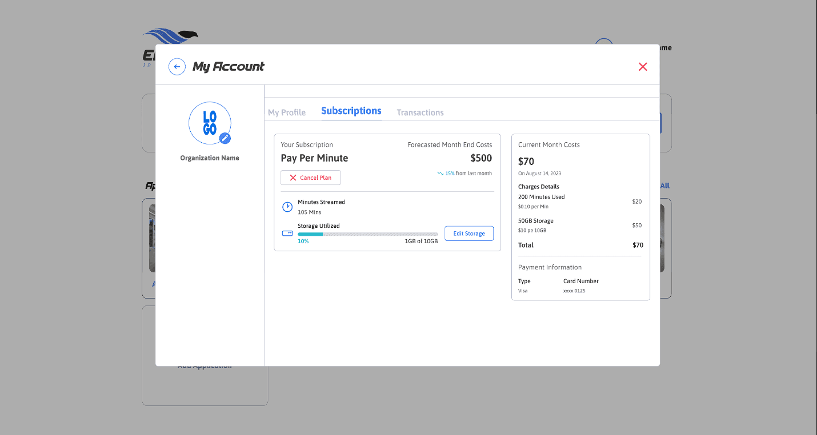
Task: Click the storage drive icon near Storage Utilized
Action: [287, 233]
